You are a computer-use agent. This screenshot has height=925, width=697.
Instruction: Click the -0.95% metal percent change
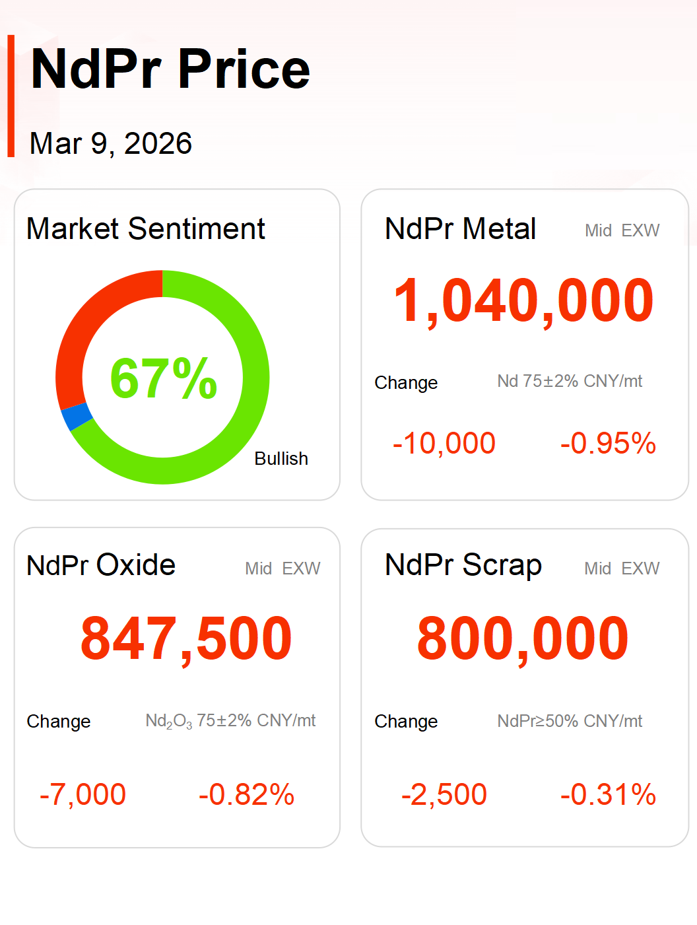(x=608, y=443)
